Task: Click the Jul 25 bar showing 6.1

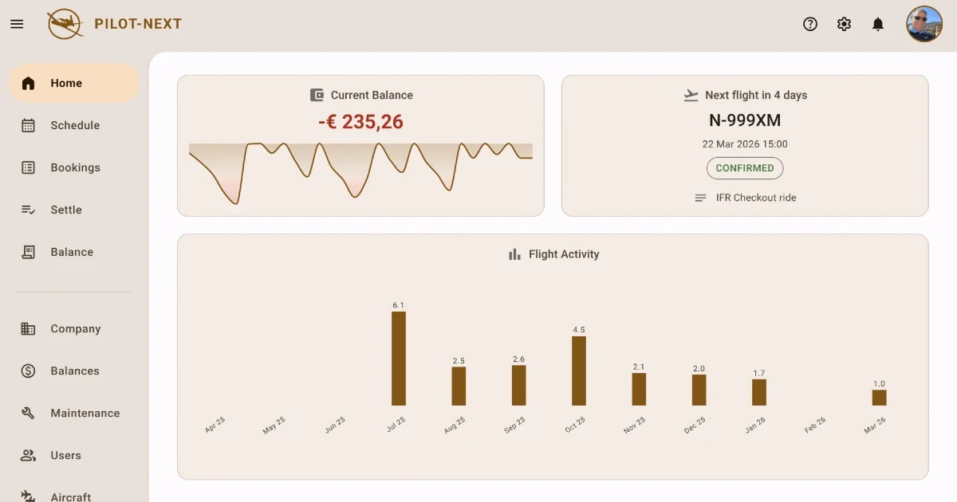Action: pyautogui.click(x=399, y=359)
